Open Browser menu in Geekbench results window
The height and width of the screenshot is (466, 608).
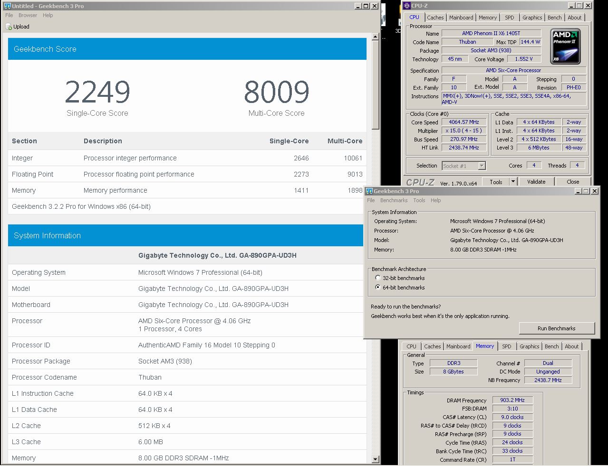tap(28, 15)
